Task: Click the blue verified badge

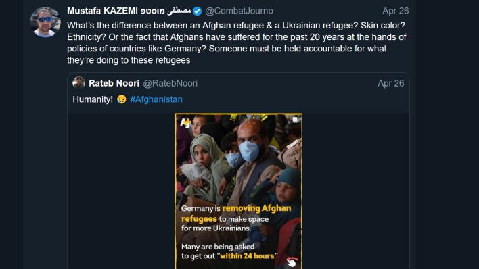Action: coord(198,11)
